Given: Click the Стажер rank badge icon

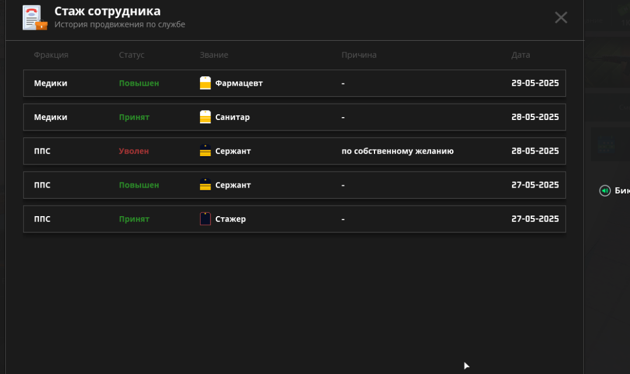Looking at the screenshot, I should point(205,219).
